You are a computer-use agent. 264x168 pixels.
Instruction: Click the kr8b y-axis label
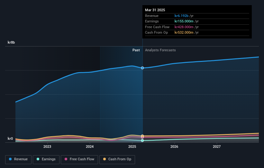[11, 42]
